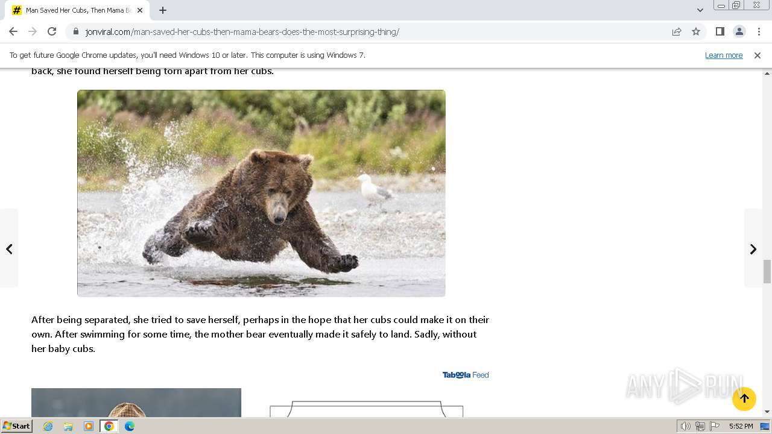
Task: Open the Windows Start menu
Action: pos(17,426)
